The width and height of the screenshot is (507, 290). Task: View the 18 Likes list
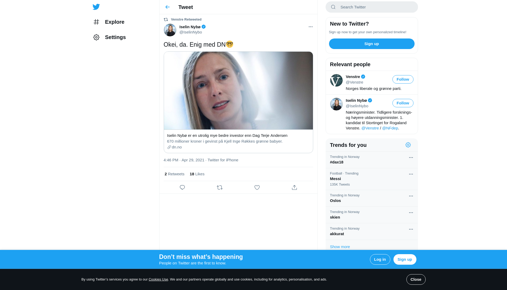point(197,174)
